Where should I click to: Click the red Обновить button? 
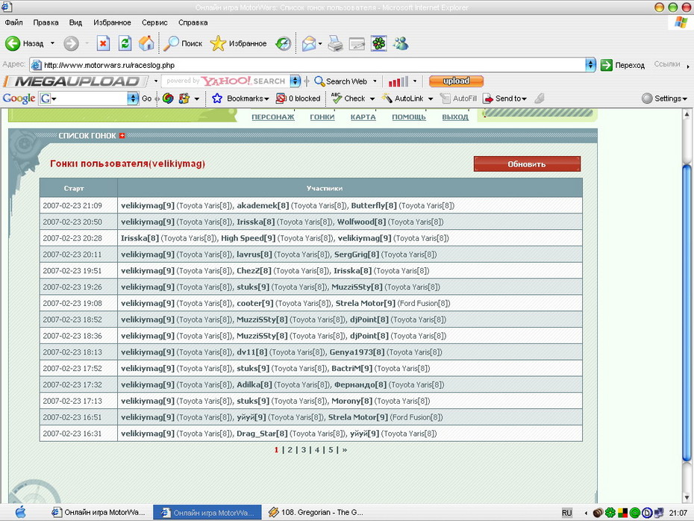coord(527,163)
